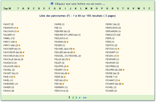Go to page 3 of results
Screen dimensions: 156x102
(x=76, y=98)
